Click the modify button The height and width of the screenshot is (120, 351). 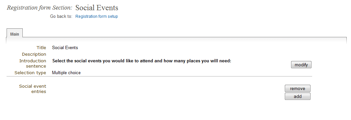pyautogui.click(x=301, y=65)
